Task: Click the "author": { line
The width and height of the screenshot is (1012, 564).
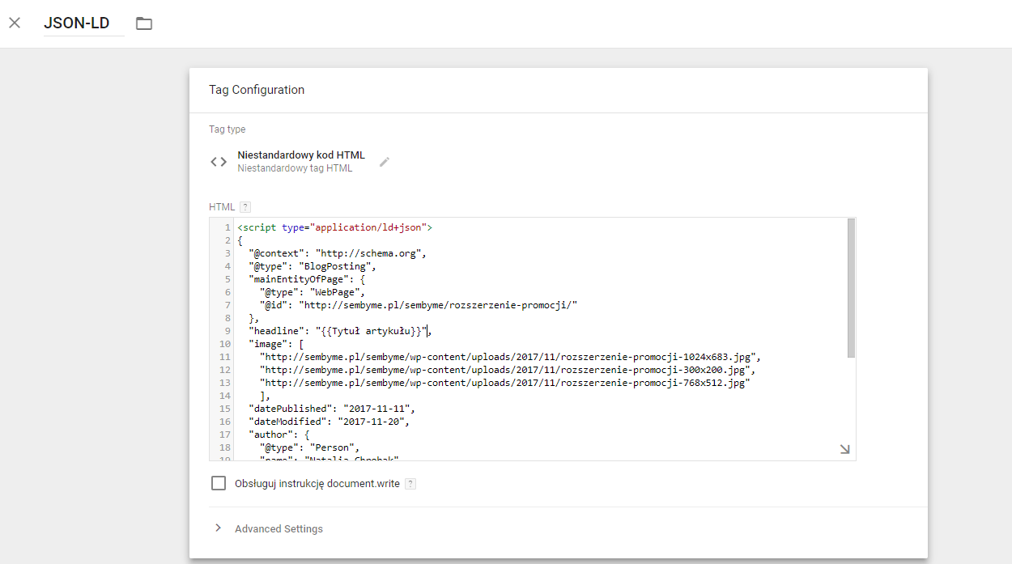Action: pos(279,435)
